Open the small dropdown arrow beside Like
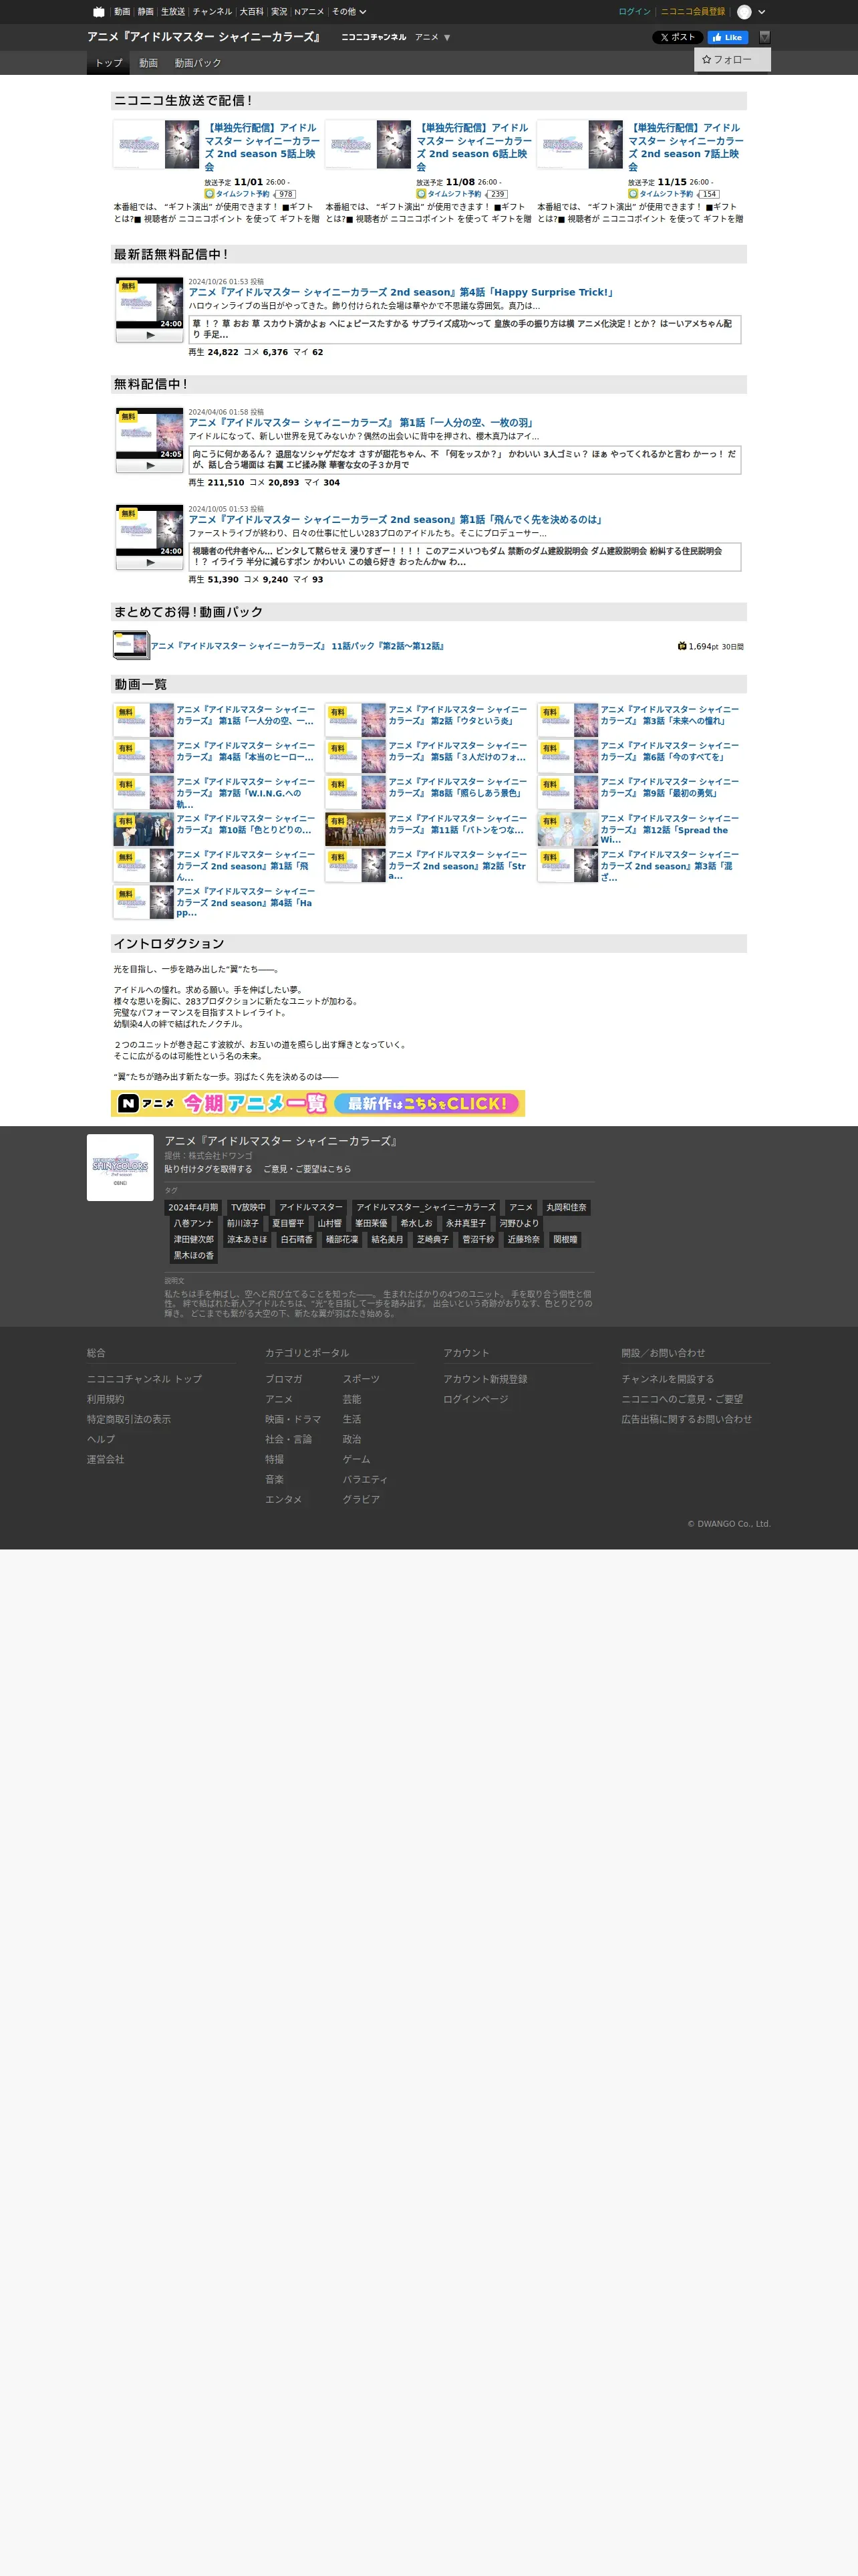Image resolution: width=858 pixels, height=2576 pixels. [765, 37]
